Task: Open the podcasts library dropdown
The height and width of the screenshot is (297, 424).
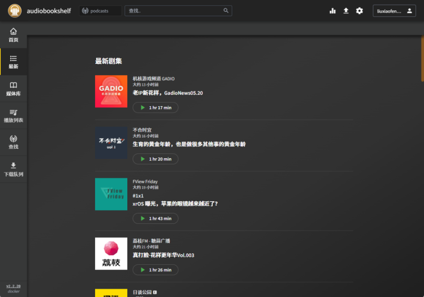Action: coord(100,11)
